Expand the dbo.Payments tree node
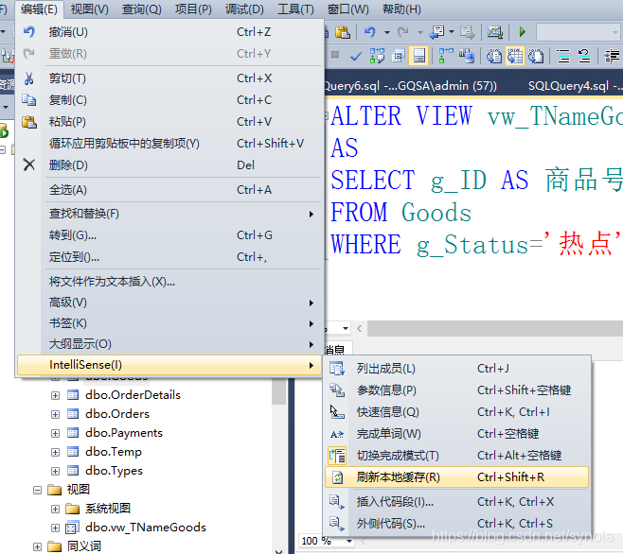Viewport: 623px width, 554px height. click(56, 433)
